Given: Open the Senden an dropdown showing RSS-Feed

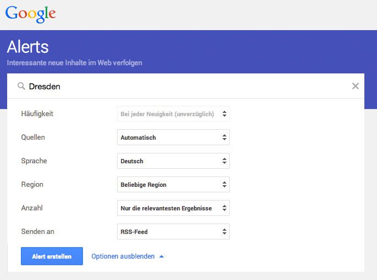Looking at the screenshot, I should 173,232.
